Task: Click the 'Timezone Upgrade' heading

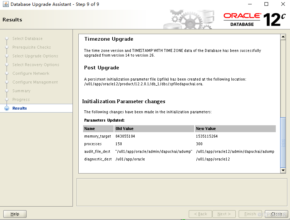Action: click(x=109, y=39)
